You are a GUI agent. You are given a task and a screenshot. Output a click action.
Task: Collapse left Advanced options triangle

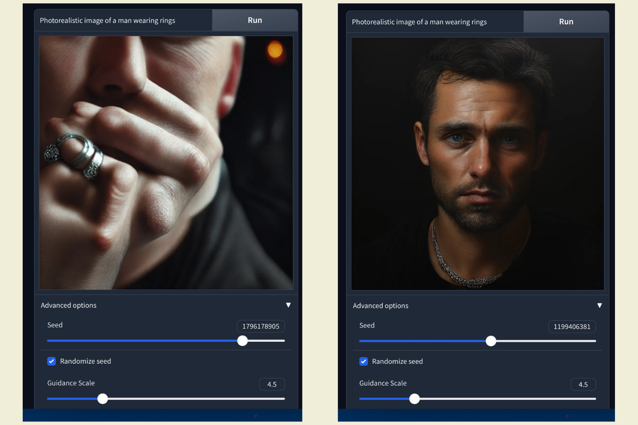pyautogui.click(x=288, y=305)
